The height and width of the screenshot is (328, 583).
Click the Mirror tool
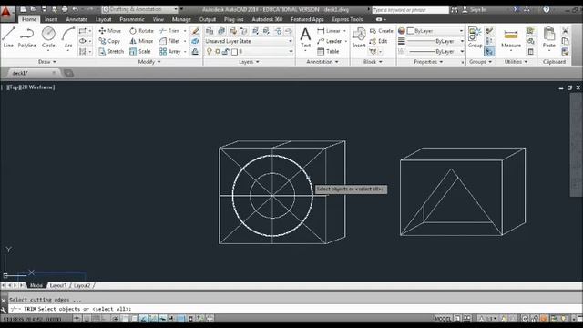tap(141, 41)
